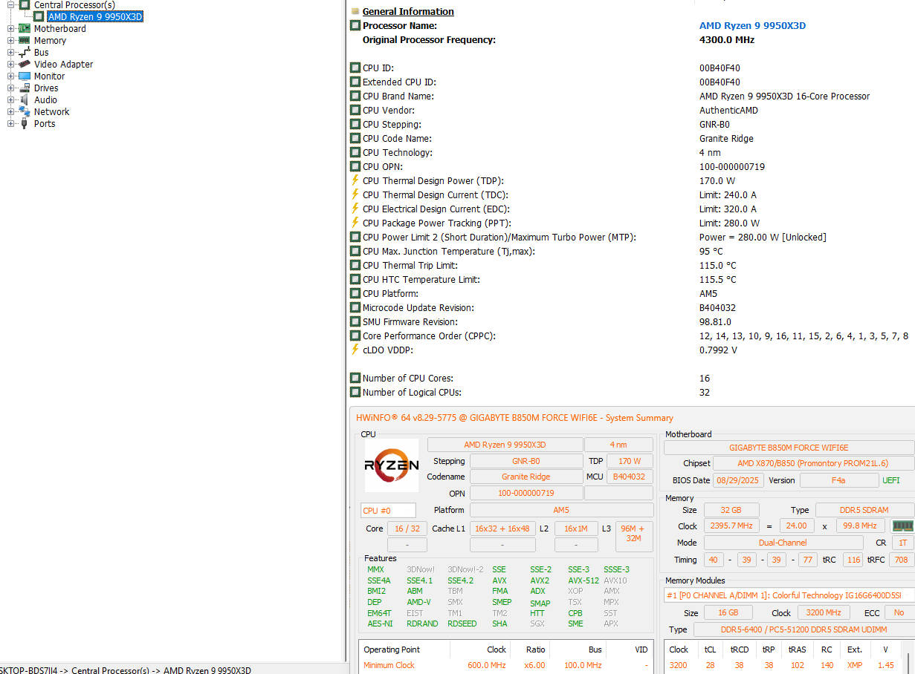
Task: Expand the Network tree node
Action: click(10, 112)
